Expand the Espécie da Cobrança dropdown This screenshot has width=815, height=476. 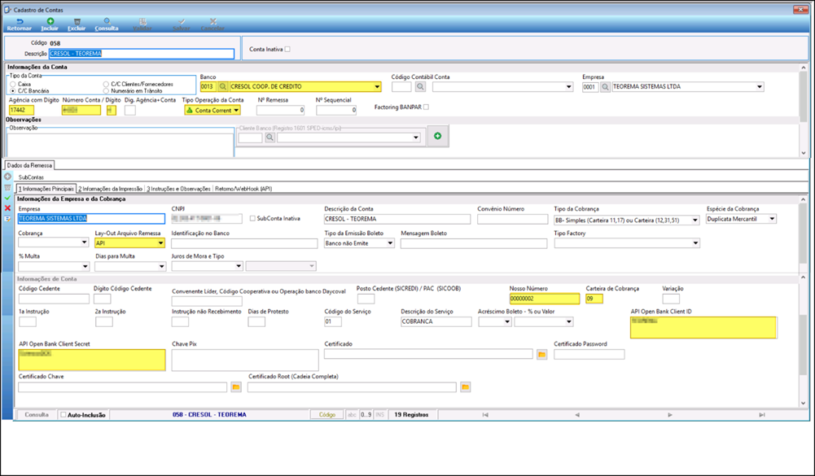pyautogui.click(x=772, y=219)
